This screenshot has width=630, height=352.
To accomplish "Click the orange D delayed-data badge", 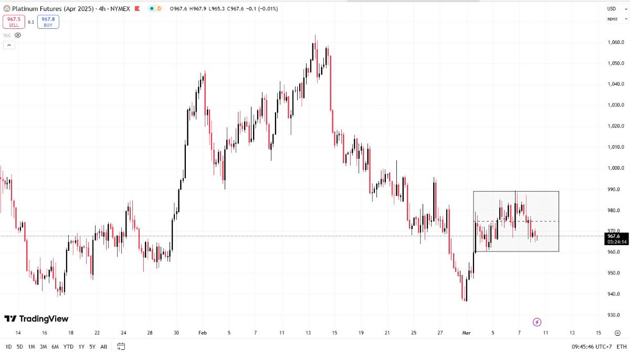I will point(159,9).
